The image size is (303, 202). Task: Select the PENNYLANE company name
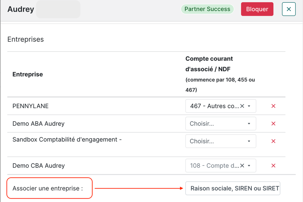click(x=30, y=106)
